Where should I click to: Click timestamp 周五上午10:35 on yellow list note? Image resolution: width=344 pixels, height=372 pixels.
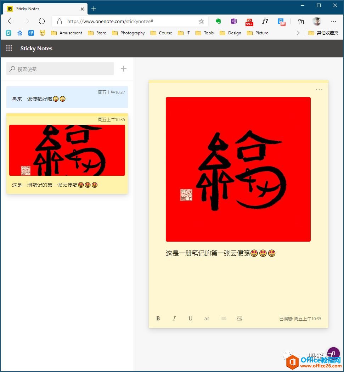(x=112, y=120)
